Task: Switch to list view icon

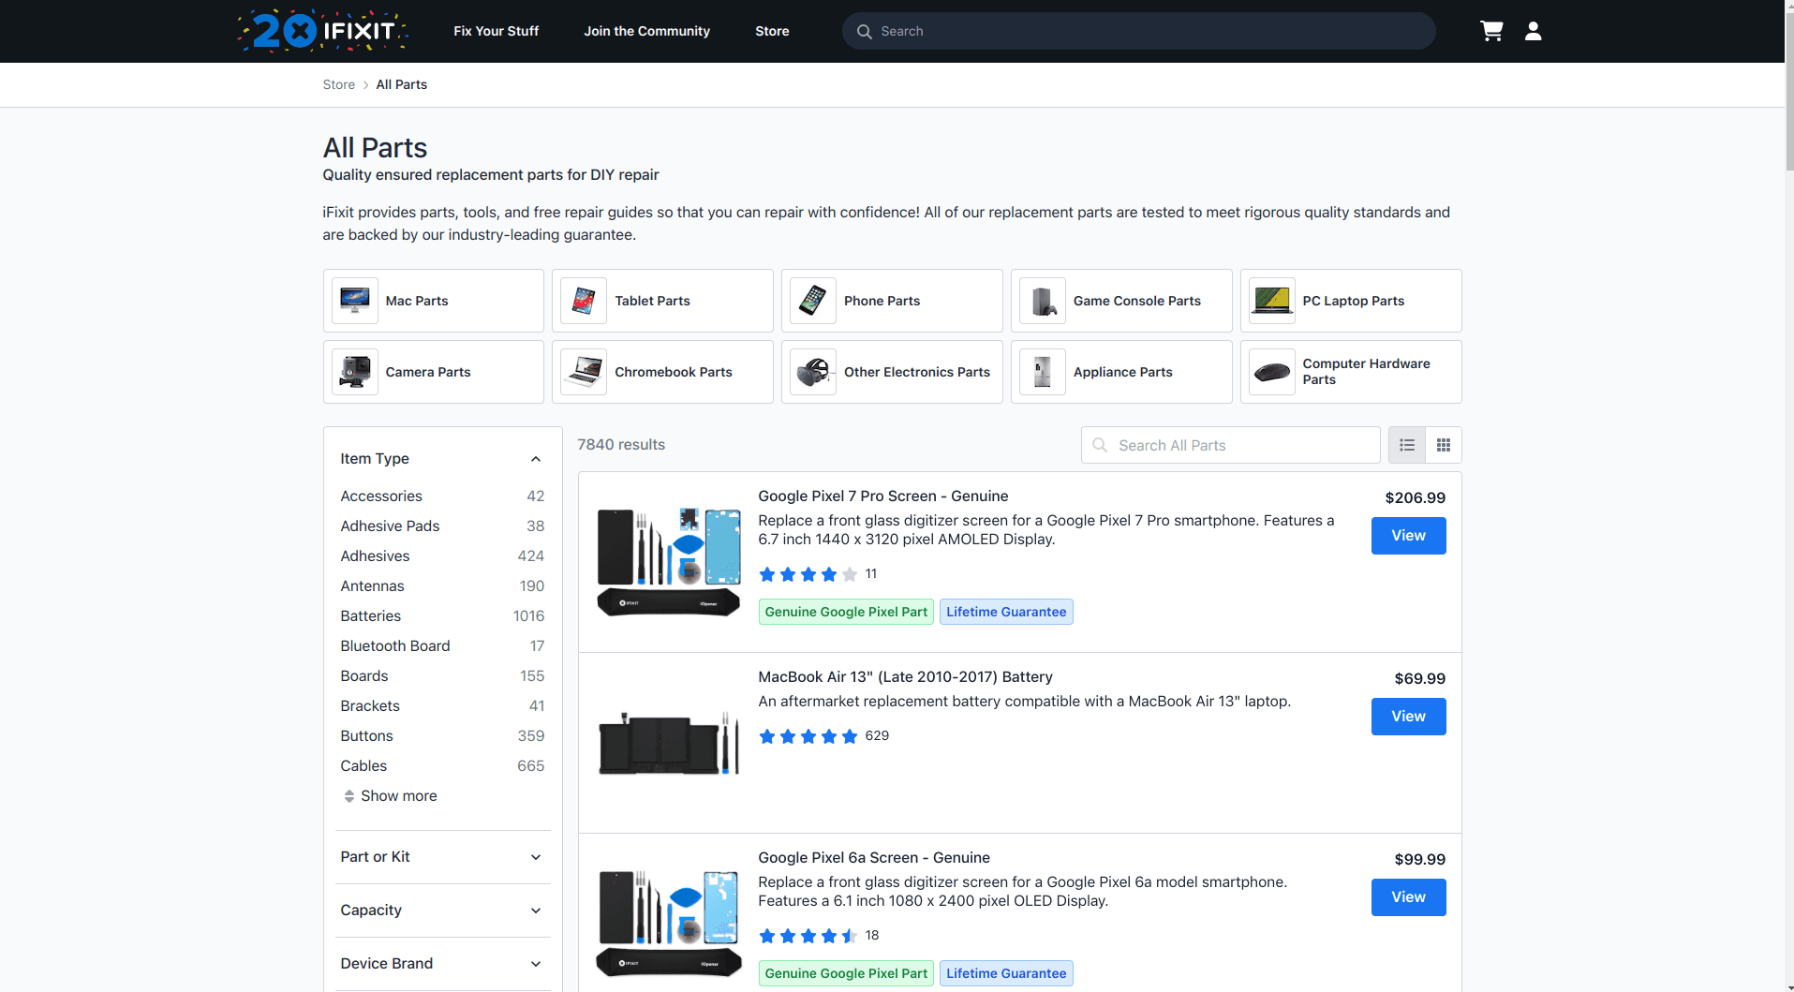Action: (1406, 445)
